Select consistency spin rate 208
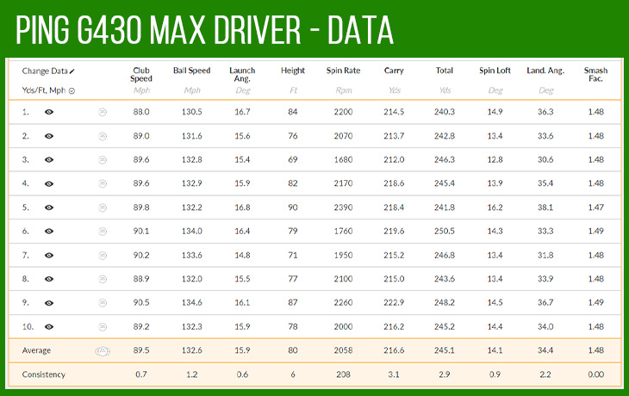The image size is (629, 396). pyautogui.click(x=344, y=374)
